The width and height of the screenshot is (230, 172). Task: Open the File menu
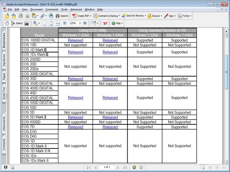(x=10, y=9)
